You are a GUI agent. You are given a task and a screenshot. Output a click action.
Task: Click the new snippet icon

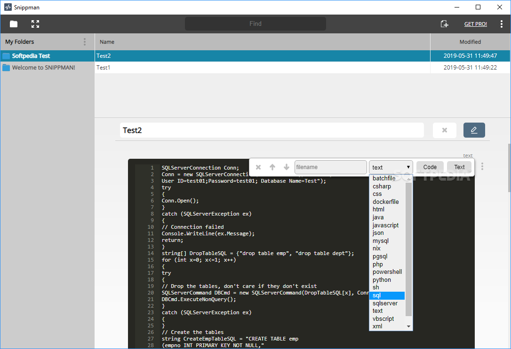point(445,24)
